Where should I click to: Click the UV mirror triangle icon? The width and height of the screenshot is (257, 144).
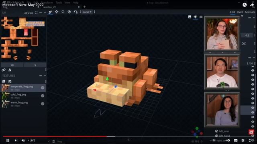(10, 70)
